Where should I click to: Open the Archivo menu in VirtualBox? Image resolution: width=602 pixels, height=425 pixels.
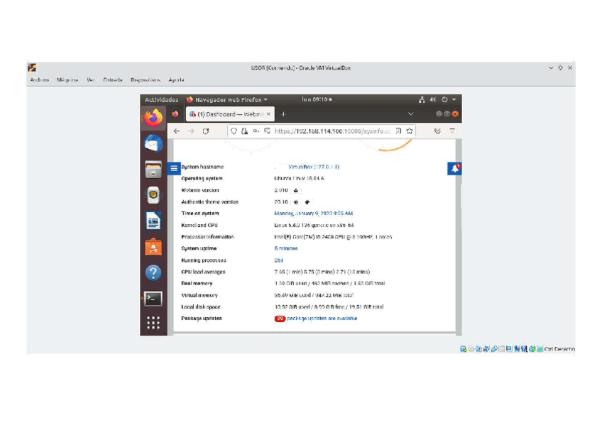pyautogui.click(x=40, y=80)
